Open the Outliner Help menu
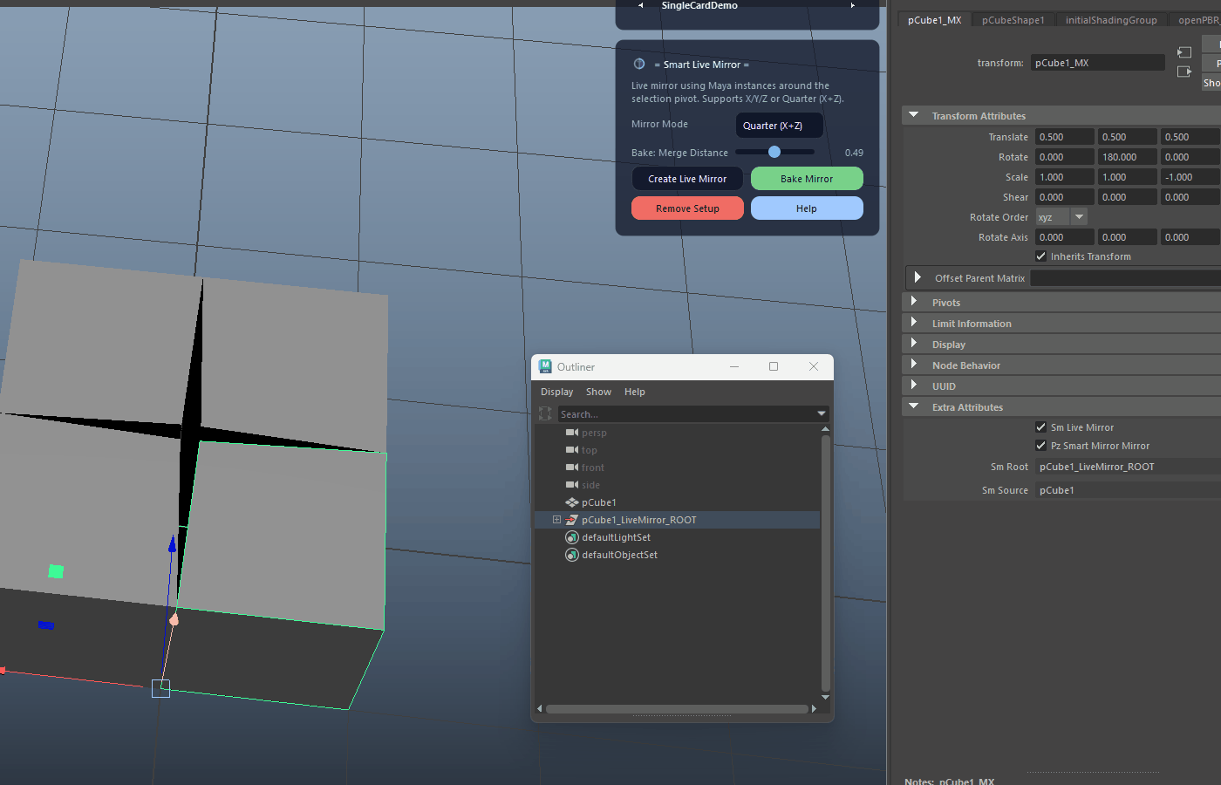 pos(635,392)
